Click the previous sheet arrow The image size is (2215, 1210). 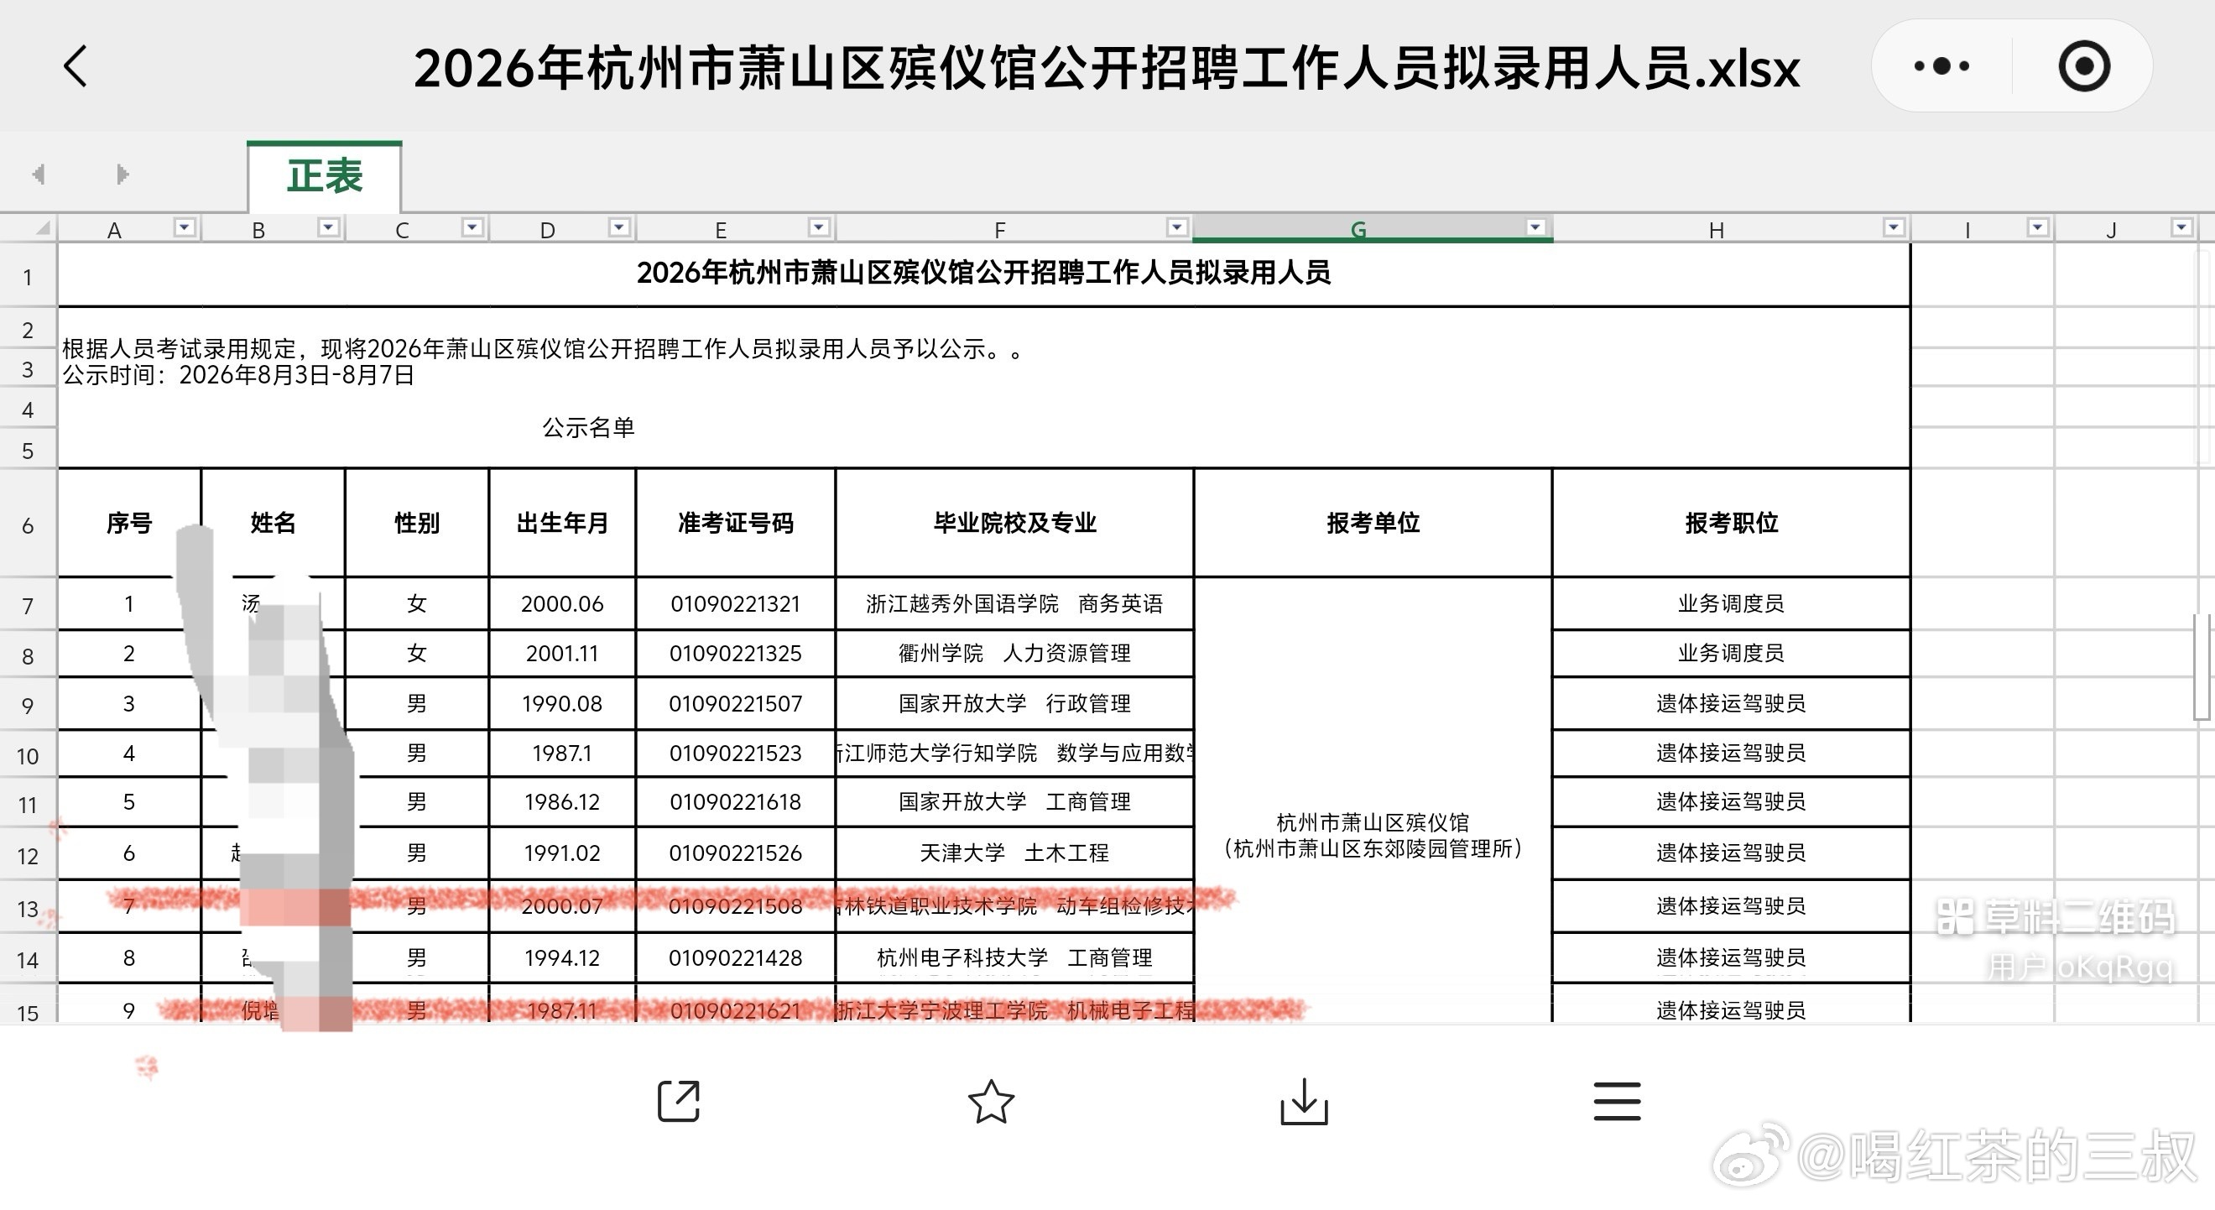coord(39,175)
